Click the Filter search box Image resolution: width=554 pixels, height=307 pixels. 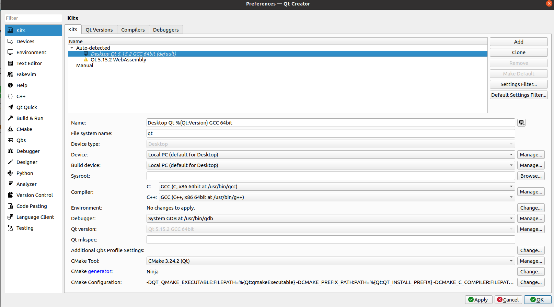point(33,18)
